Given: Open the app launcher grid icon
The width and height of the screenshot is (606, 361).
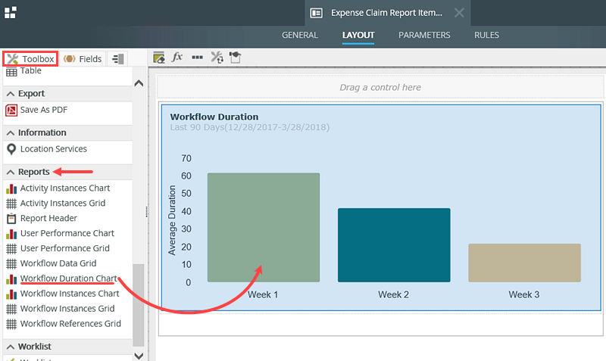Looking at the screenshot, I should [x=11, y=12].
